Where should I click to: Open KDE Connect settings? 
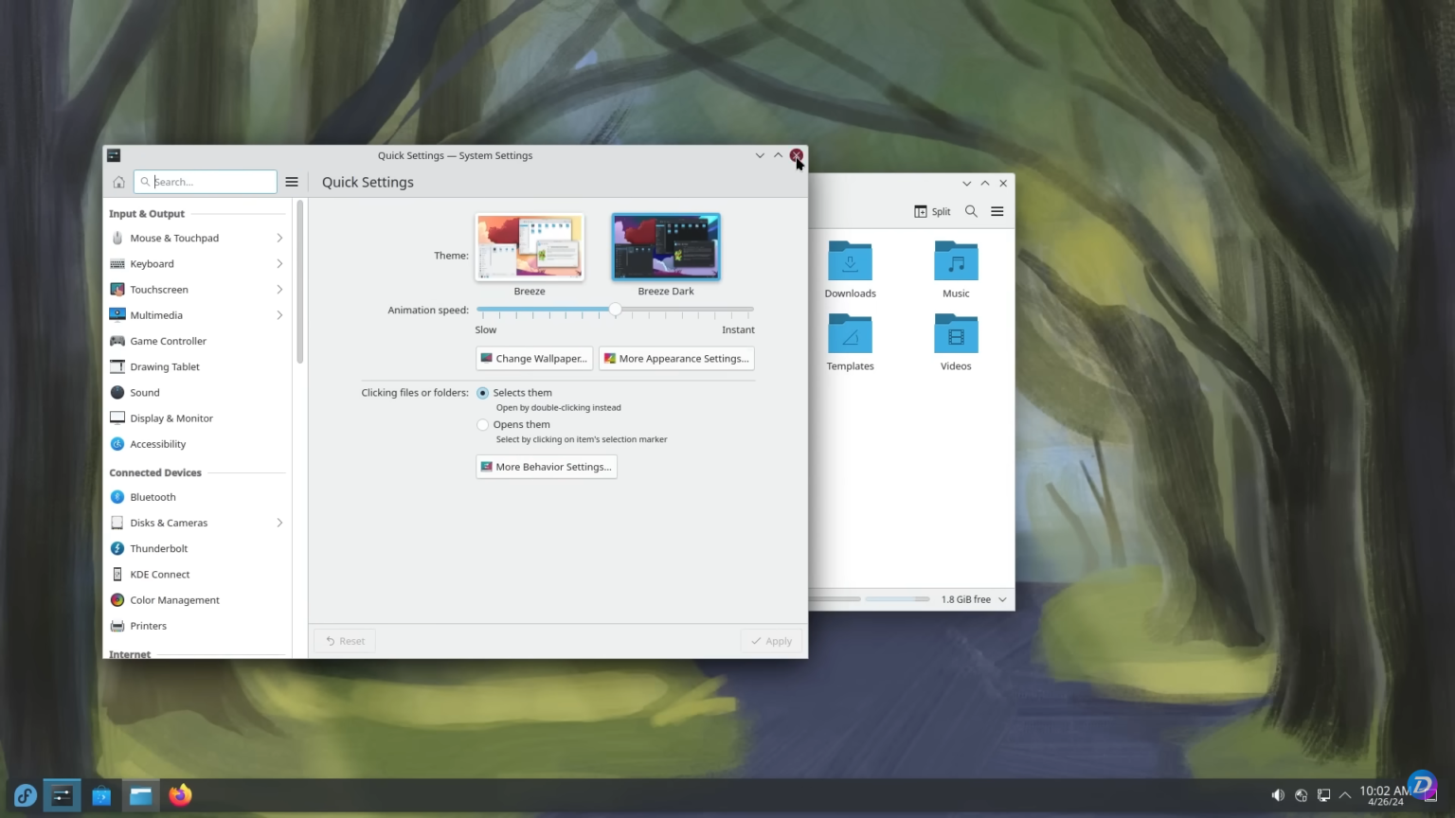pyautogui.click(x=160, y=574)
